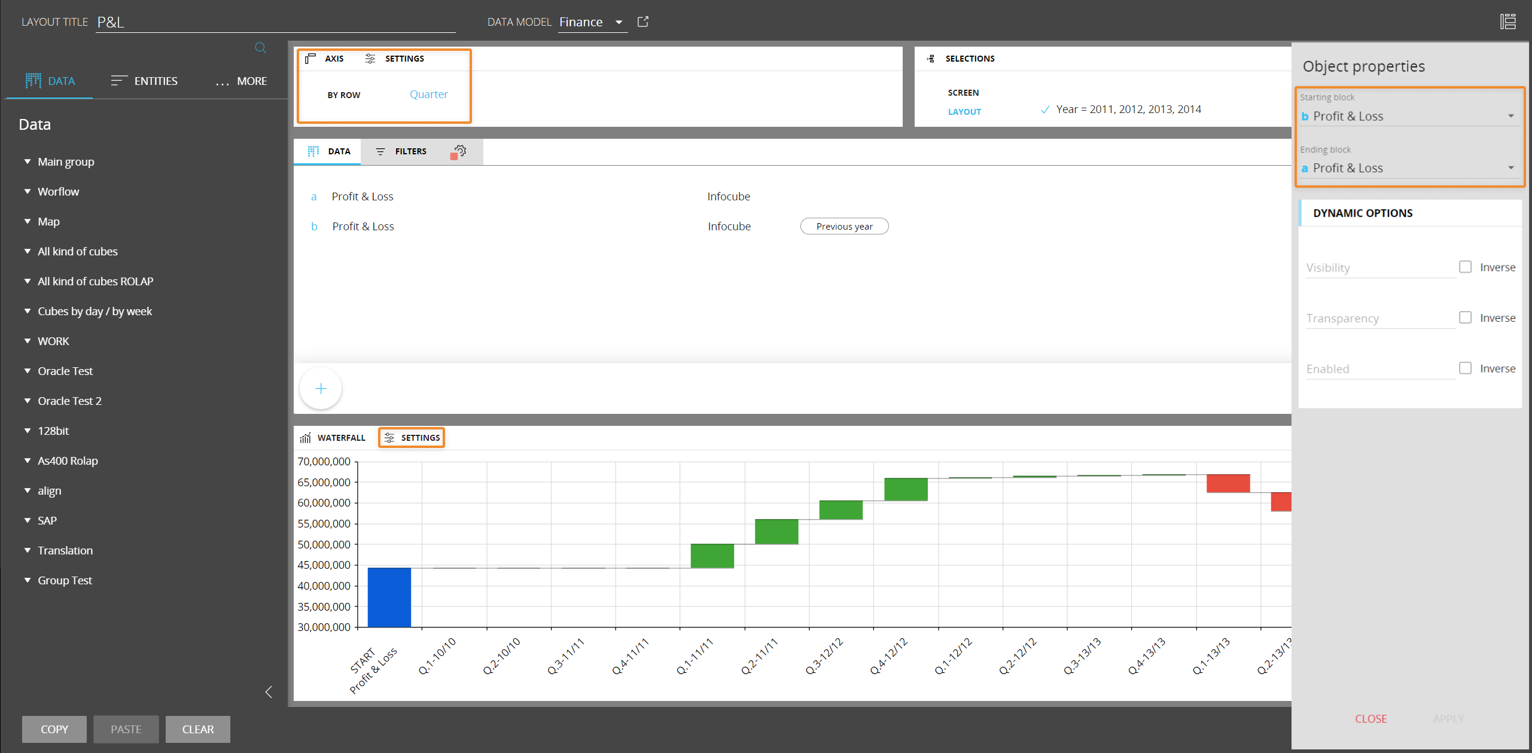Toggle Inverse checkbox for Transparency

click(x=1465, y=318)
